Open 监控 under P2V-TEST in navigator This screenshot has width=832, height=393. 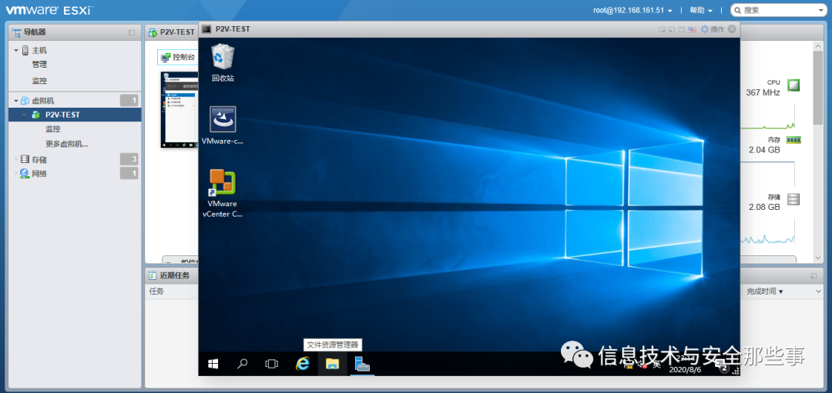(x=53, y=128)
